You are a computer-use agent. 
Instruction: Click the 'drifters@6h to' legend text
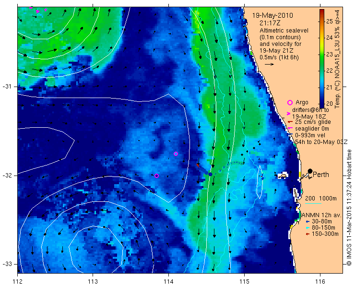coord(310,110)
